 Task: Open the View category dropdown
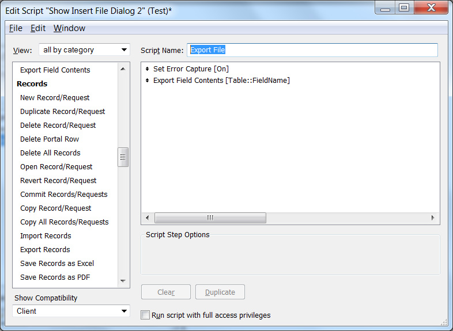click(x=84, y=50)
